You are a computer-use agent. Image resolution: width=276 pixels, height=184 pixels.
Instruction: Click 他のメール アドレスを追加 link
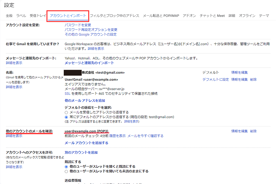(x=85, y=101)
